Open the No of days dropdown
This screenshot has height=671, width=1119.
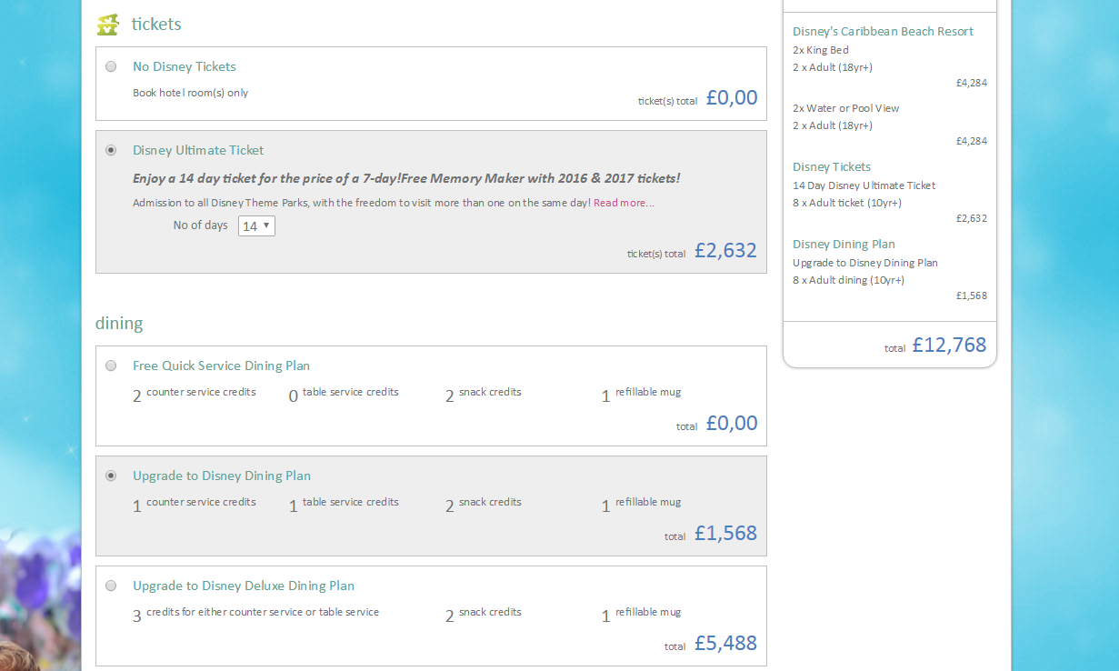(x=256, y=225)
